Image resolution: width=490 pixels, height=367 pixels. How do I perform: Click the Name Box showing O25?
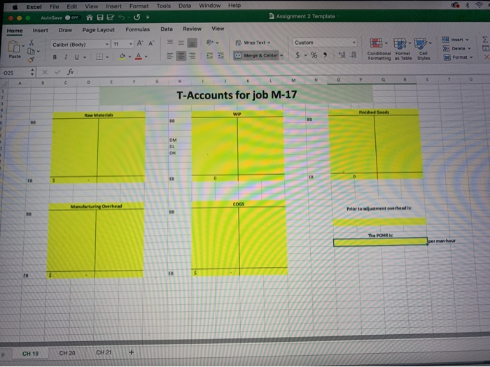pyautogui.click(x=16, y=73)
